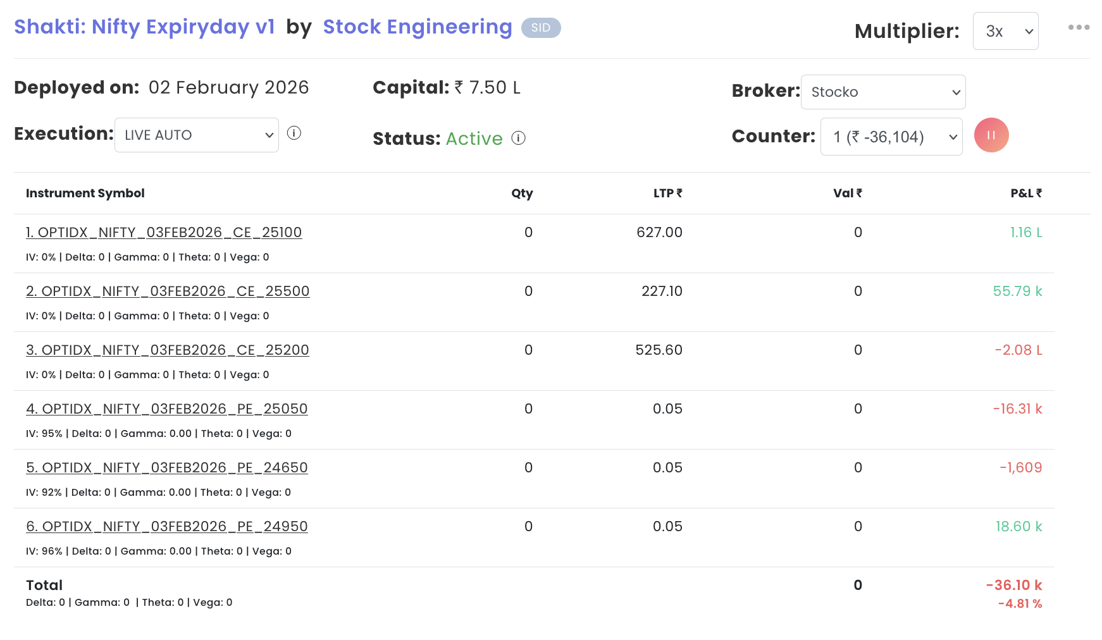Image resolution: width=1102 pixels, height=640 pixels.
Task: Visit the Stock Engineering author link
Action: pos(417,27)
